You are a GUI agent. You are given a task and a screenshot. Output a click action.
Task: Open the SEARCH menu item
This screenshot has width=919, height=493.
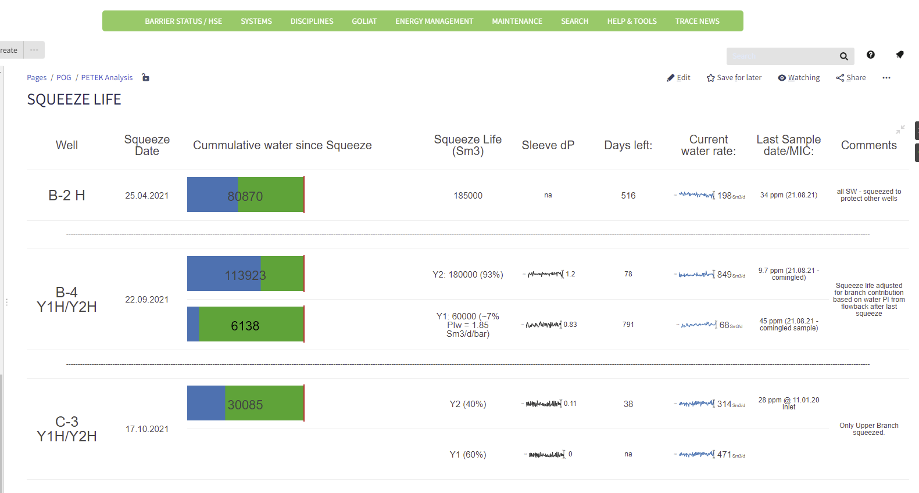click(575, 21)
